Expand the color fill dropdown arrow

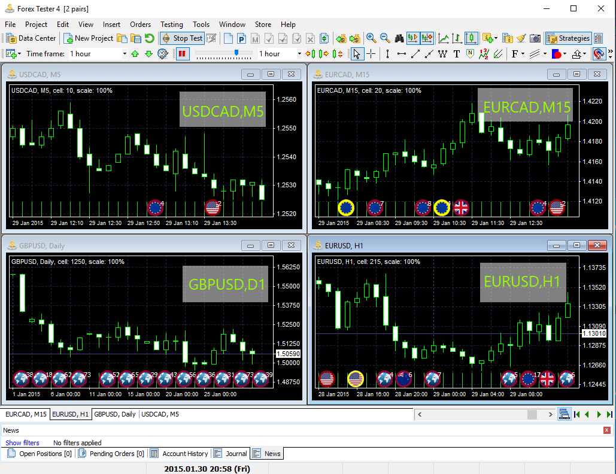pyautogui.click(x=565, y=54)
